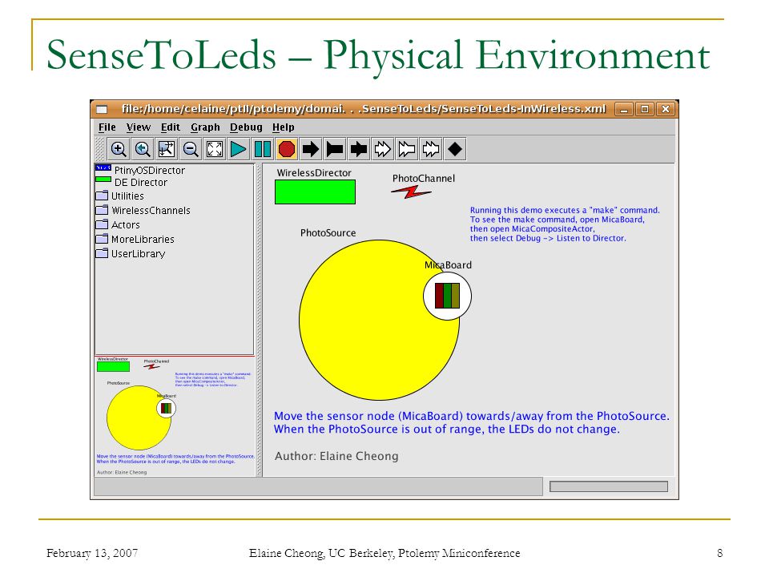Close the SenseToLeds window
The image size is (769, 577).
tap(666, 110)
